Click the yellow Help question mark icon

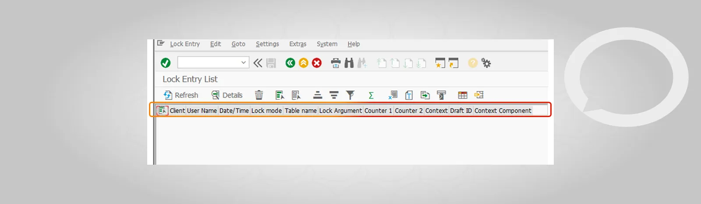pos(472,63)
